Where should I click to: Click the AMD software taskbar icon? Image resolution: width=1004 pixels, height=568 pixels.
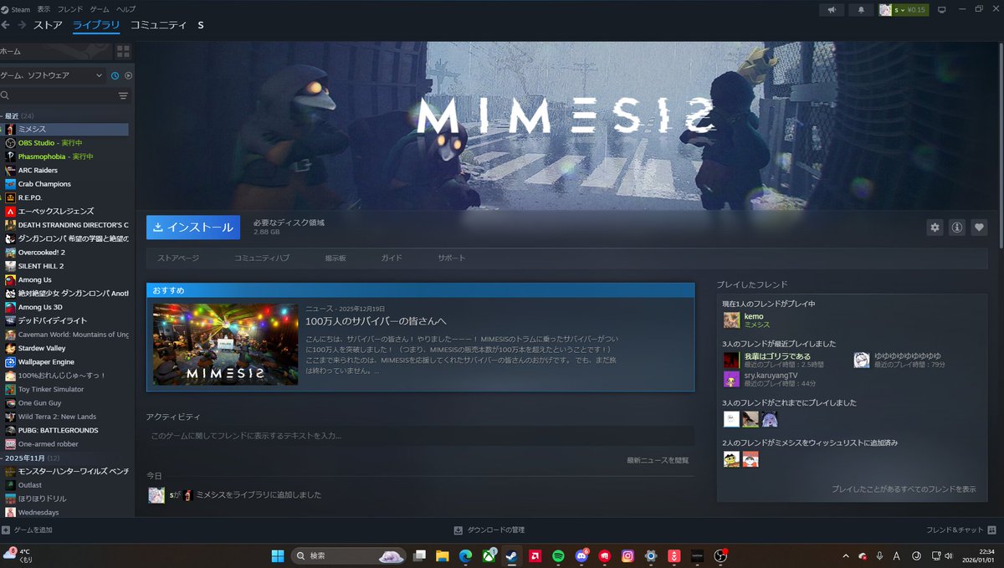535,556
